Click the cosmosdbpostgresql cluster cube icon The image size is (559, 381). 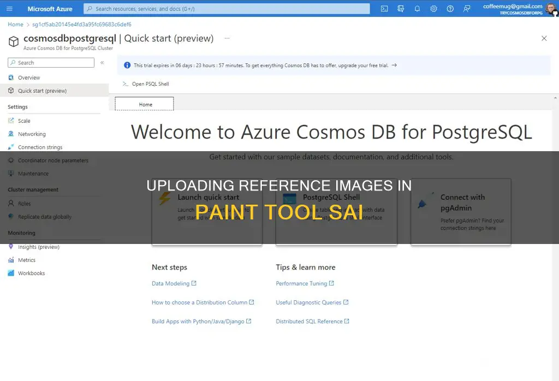[x=14, y=41]
